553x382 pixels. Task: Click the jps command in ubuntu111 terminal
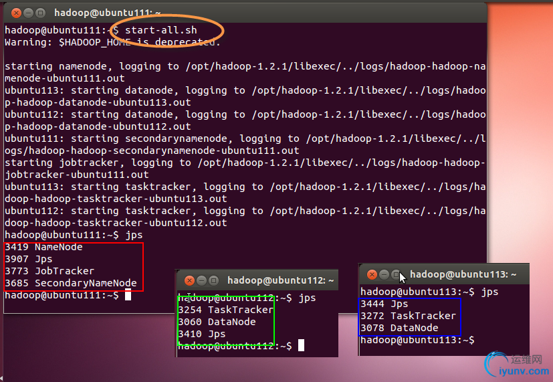tap(134, 235)
